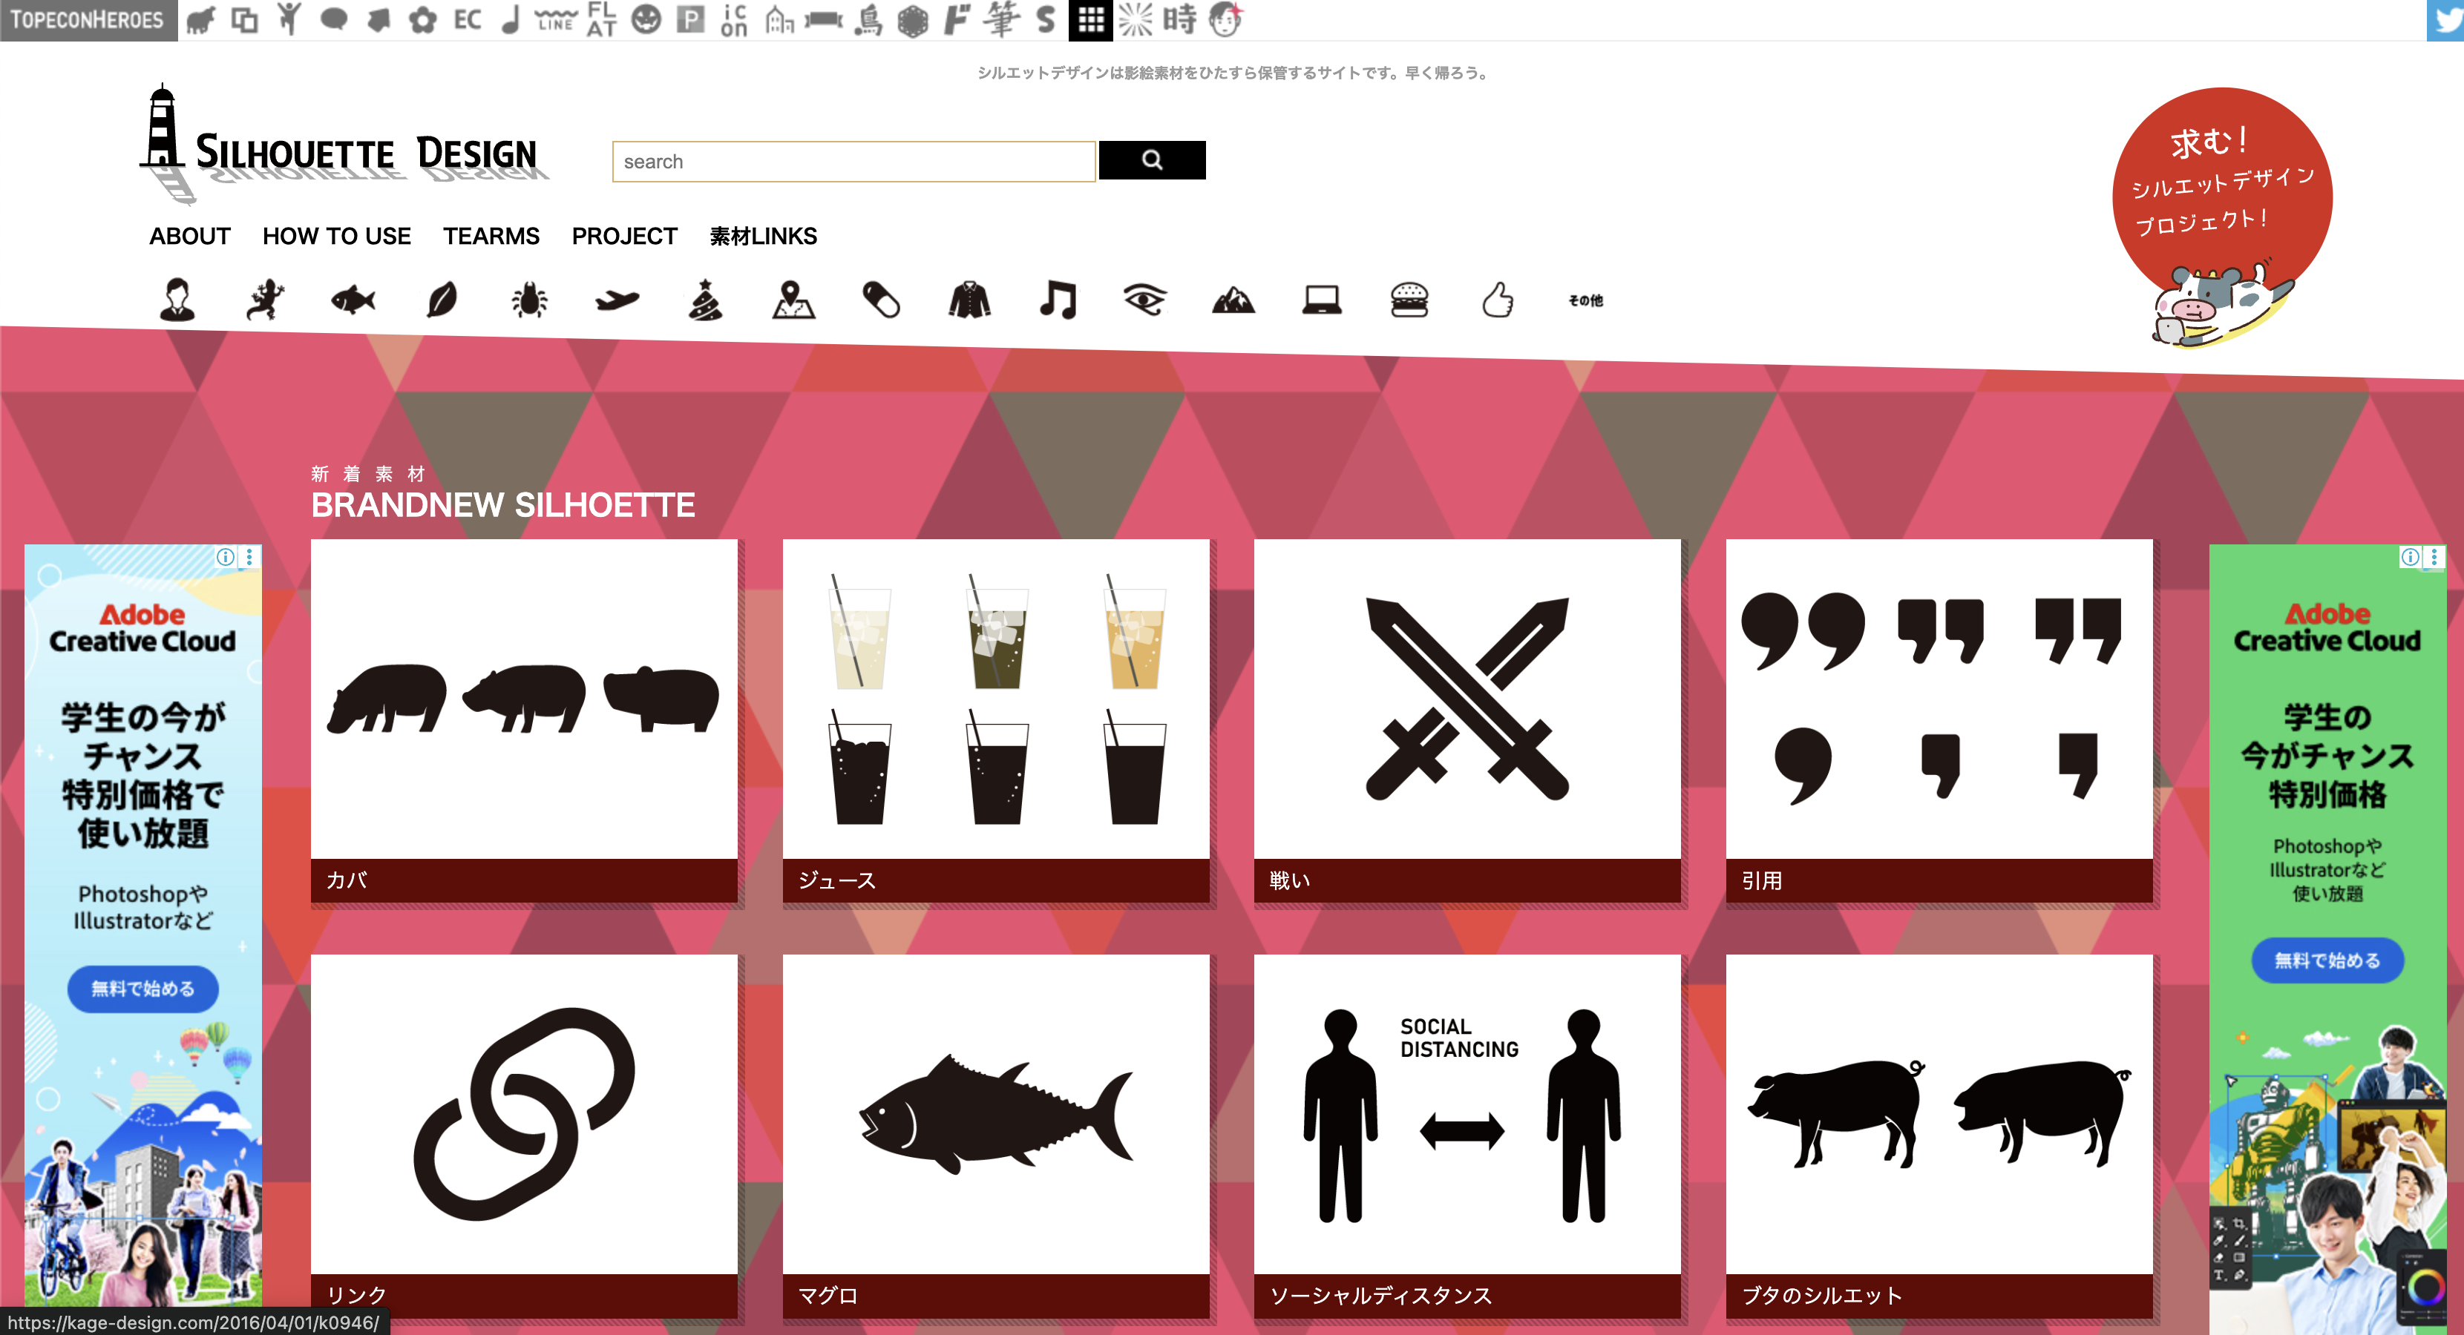Click the Halloween pumpkin icon in top bar
The height and width of the screenshot is (1335, 2464).
646,19
